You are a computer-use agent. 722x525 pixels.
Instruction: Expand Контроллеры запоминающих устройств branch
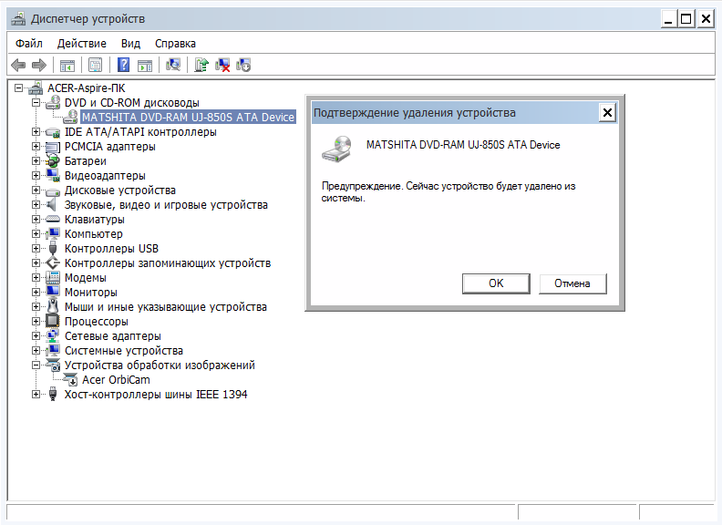click(36, 263)
